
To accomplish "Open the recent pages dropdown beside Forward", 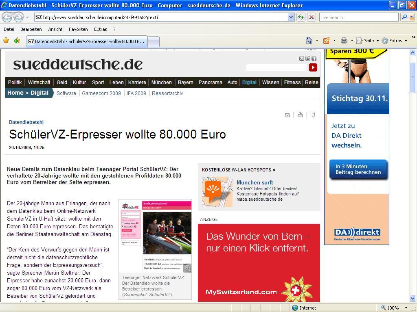I will [27, 17].
